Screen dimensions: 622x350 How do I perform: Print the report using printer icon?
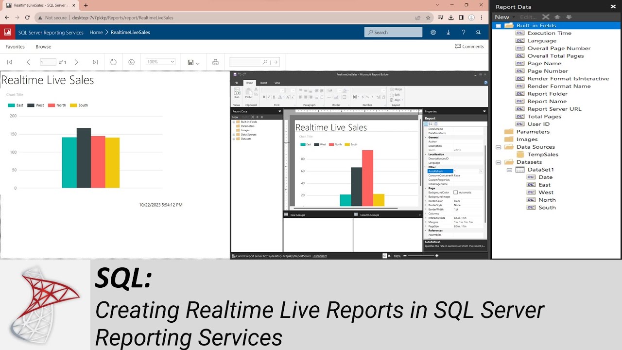215,62
